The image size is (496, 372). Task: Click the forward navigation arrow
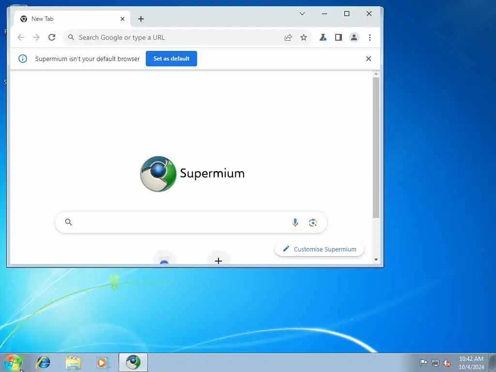click(36, 37)
